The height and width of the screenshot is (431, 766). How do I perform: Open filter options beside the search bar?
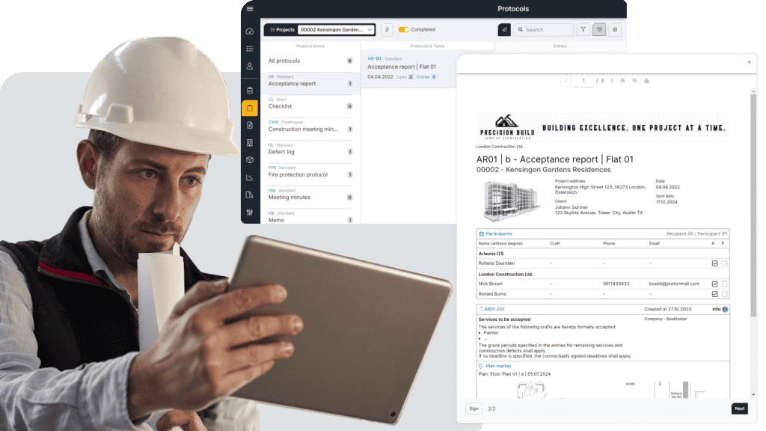point(584,29)
